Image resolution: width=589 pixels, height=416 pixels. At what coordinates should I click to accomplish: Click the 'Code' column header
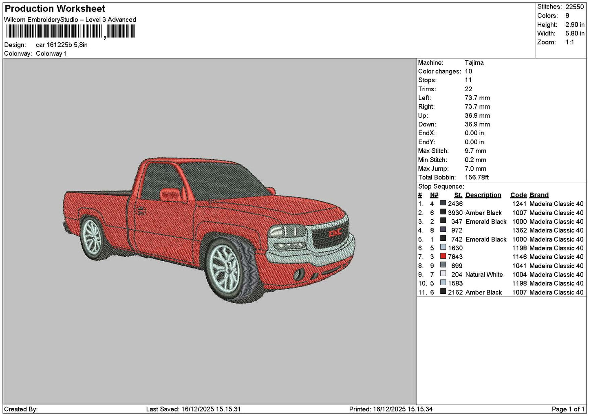click(518, 195)
